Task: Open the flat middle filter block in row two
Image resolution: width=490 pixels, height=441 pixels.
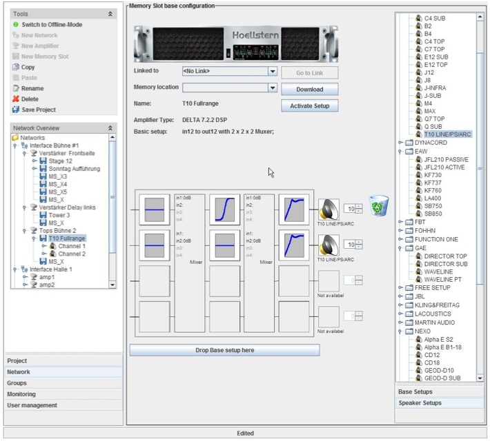Action: coord(225,245)
